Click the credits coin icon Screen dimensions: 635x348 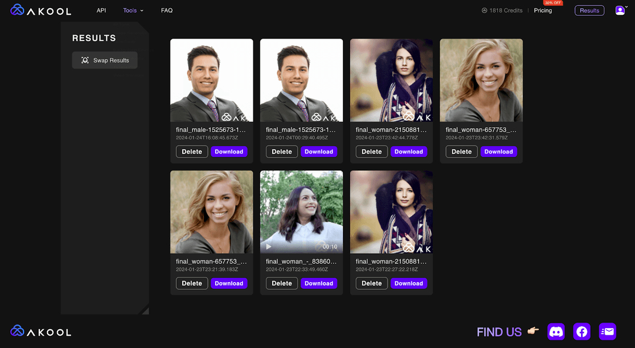(484, 11)
